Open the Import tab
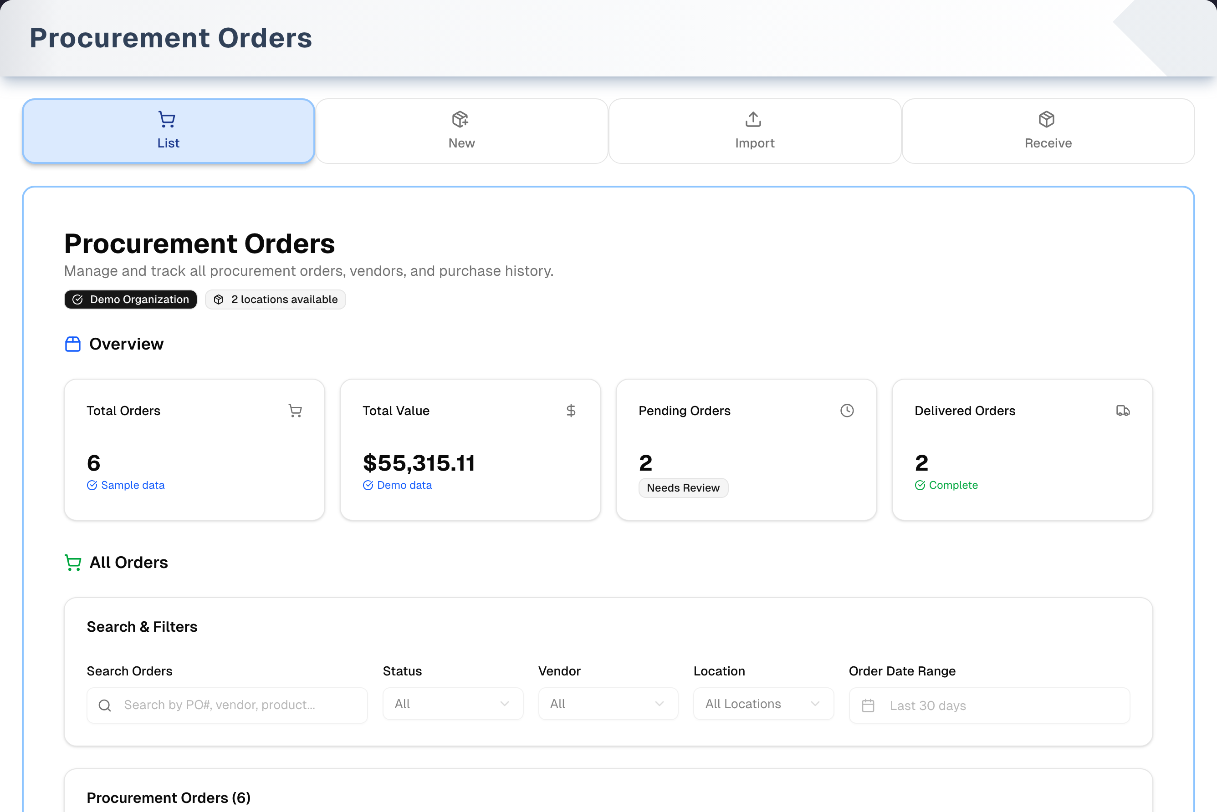1217x812 pixels. pyautogui.click(x=755, y=131)
